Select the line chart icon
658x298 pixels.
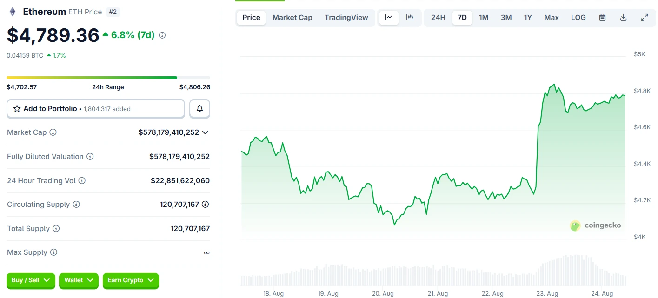(x=389, y=17)
